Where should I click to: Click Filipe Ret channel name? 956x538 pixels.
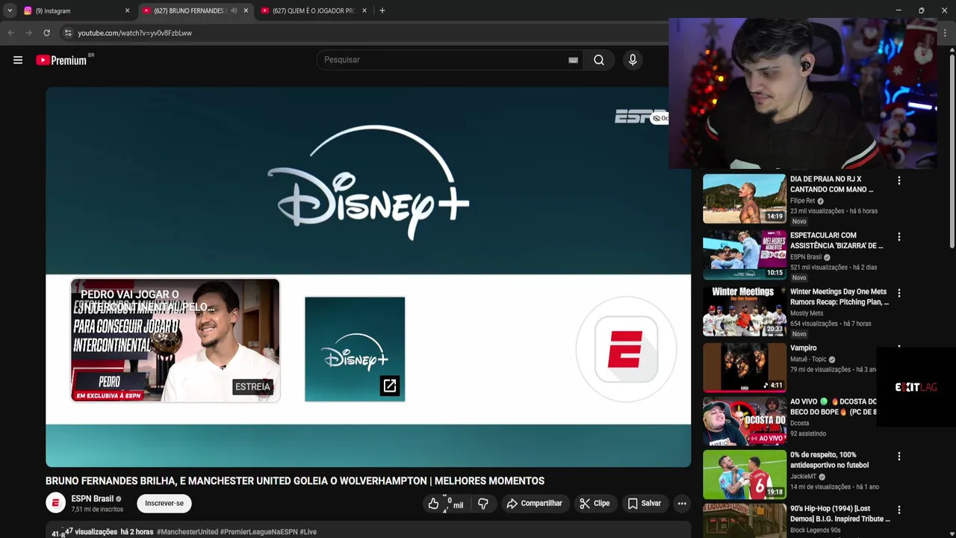(x=802, y=201)
